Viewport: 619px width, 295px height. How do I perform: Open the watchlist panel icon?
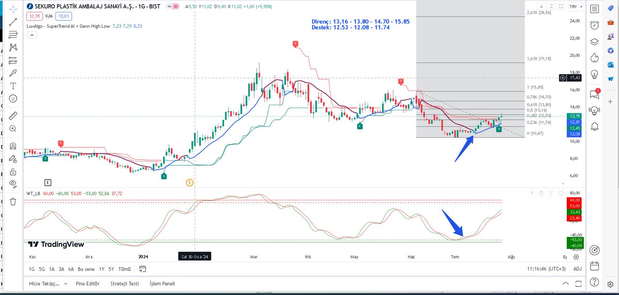pyautogui.click(x=595, y=9)
